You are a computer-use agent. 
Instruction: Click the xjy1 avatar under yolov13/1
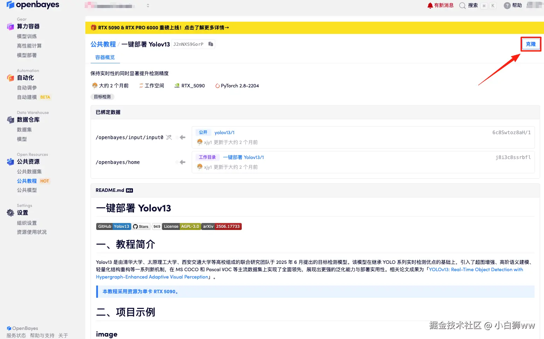(x=200, y=142)
